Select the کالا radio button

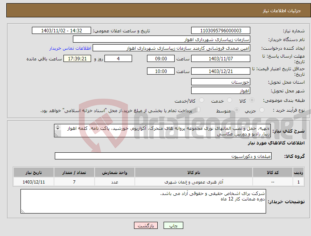(252, 100)
